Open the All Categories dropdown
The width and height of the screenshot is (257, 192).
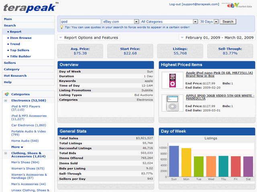click(169, 22)
